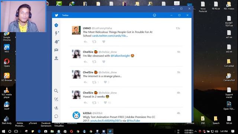
Task: Open the cards.twitter.com link in LMAO tweet
Action: [110, 36]
